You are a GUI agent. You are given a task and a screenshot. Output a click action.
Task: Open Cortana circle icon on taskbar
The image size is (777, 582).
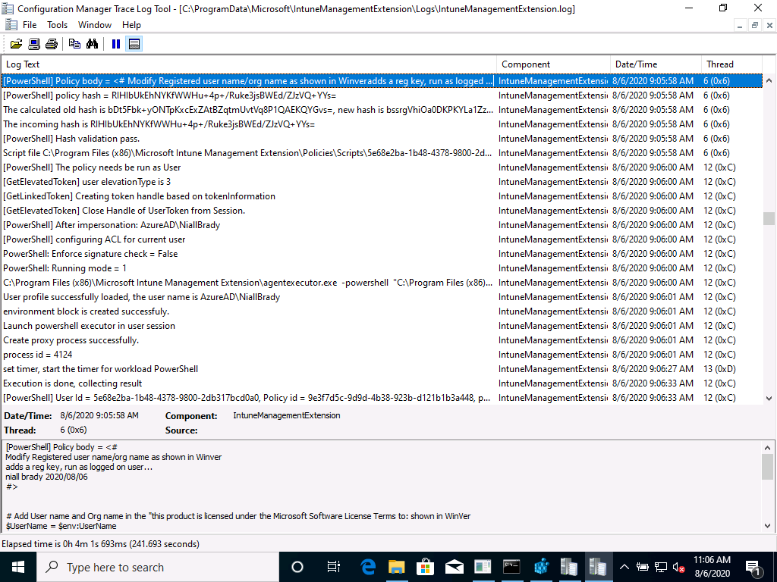click(x=297, y=567)
